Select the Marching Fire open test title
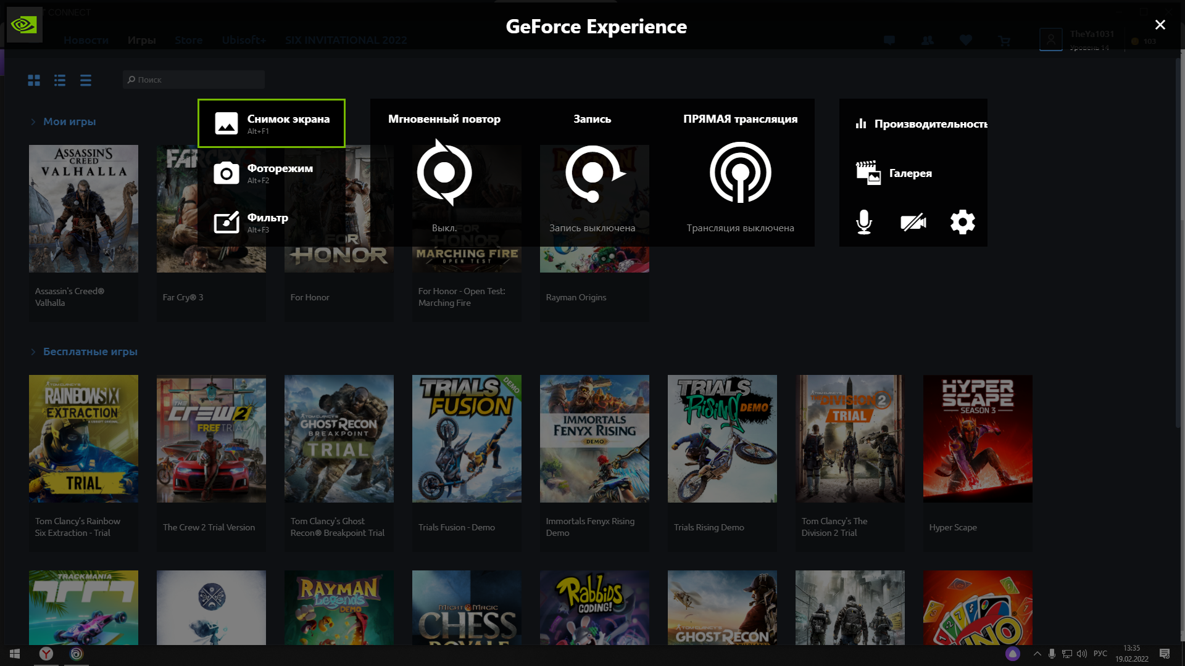Screen dimensions: 1185x666 462,297
